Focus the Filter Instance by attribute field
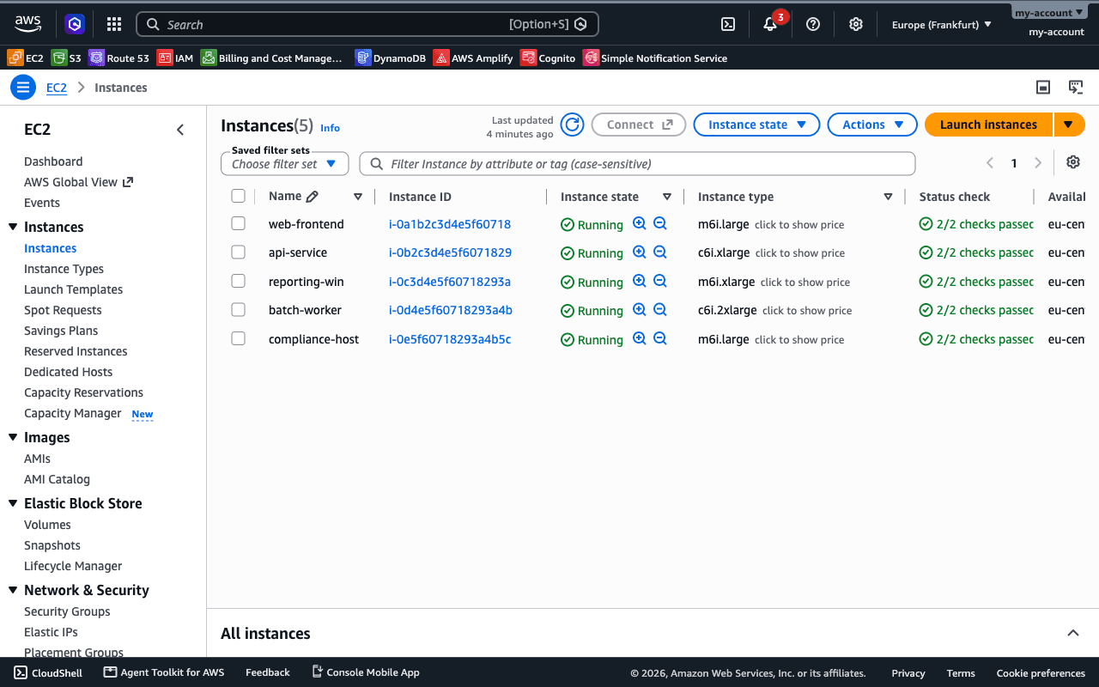 click(x=637, y=163)
